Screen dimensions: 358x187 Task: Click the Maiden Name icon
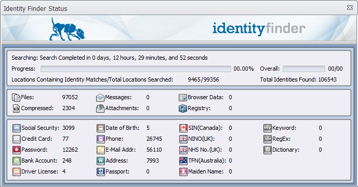pyautogui.click(x=183, y=172)
